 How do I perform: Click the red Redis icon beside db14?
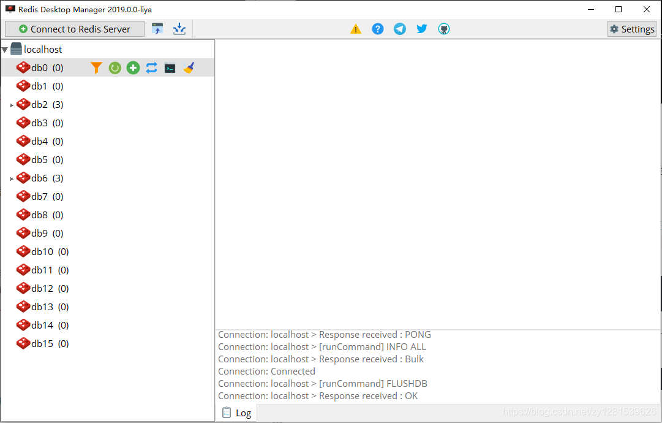tap(23, 325)
